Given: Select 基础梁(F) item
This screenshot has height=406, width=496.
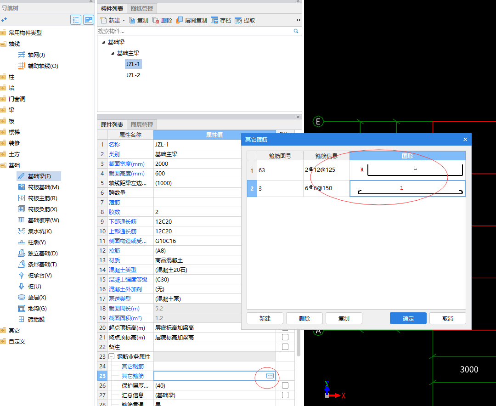Looking at the screenshot, I should 39,176.
